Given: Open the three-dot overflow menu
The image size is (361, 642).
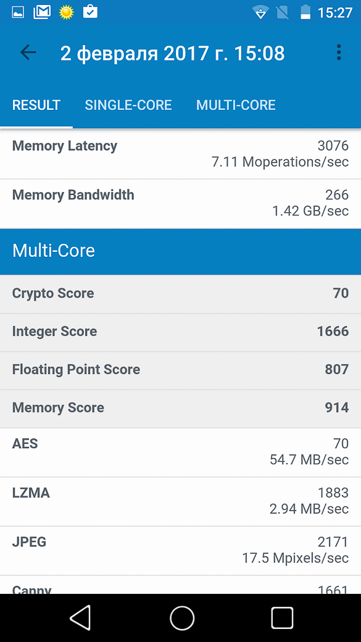Looking at the screenshot, I should point(339,52).
